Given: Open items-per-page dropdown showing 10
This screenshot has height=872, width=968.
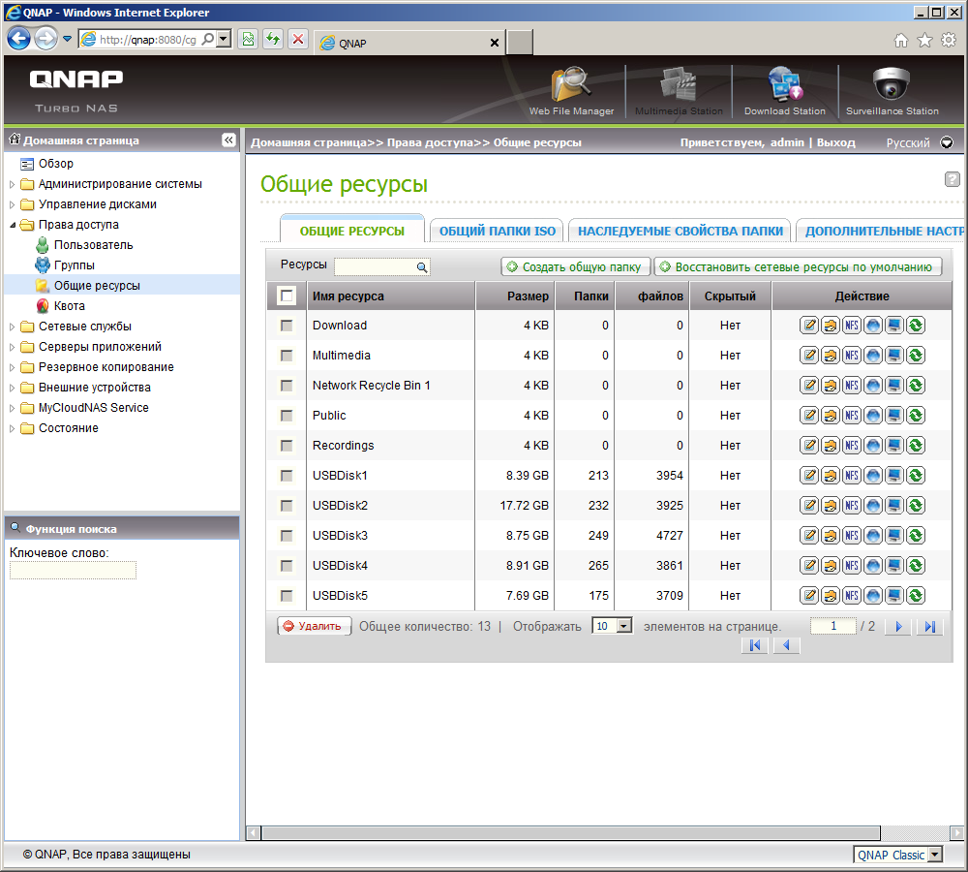Looking at the screenshot, I should [612, 626].
